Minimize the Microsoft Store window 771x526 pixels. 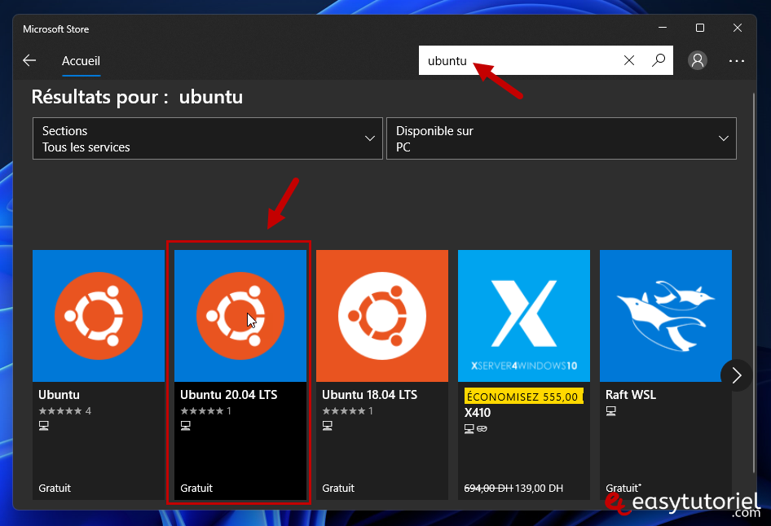click(663, 28)
